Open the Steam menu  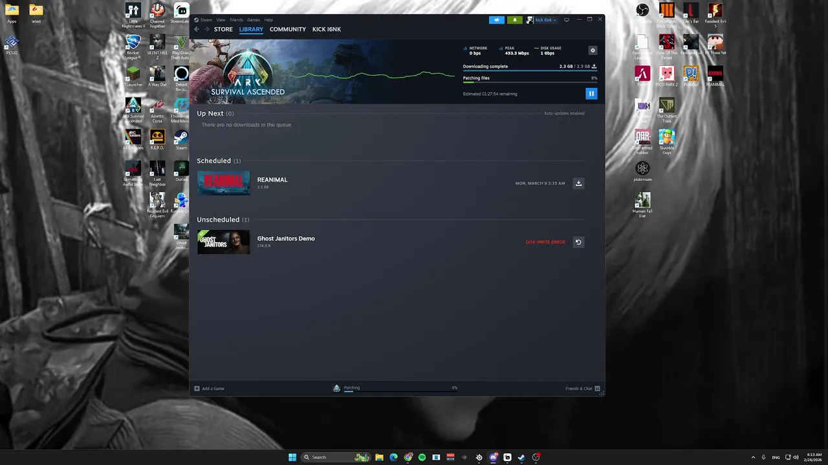click(206, 20)
